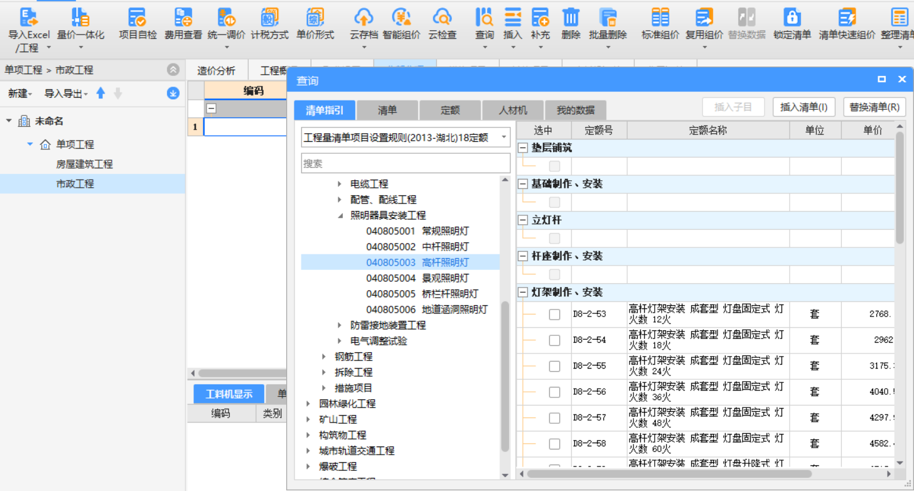The width and height of the screenshot is (914, 491).
Task: Select the checkbox in row D8-2-56
Action: (x=554, y=392)
